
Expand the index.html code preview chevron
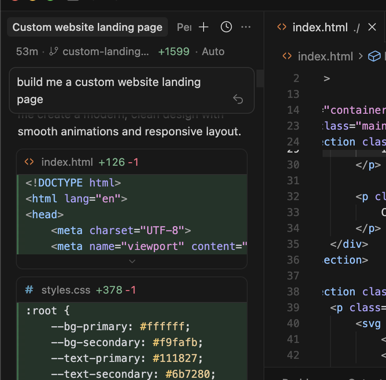pyautogui.click(x=132, y=261)
